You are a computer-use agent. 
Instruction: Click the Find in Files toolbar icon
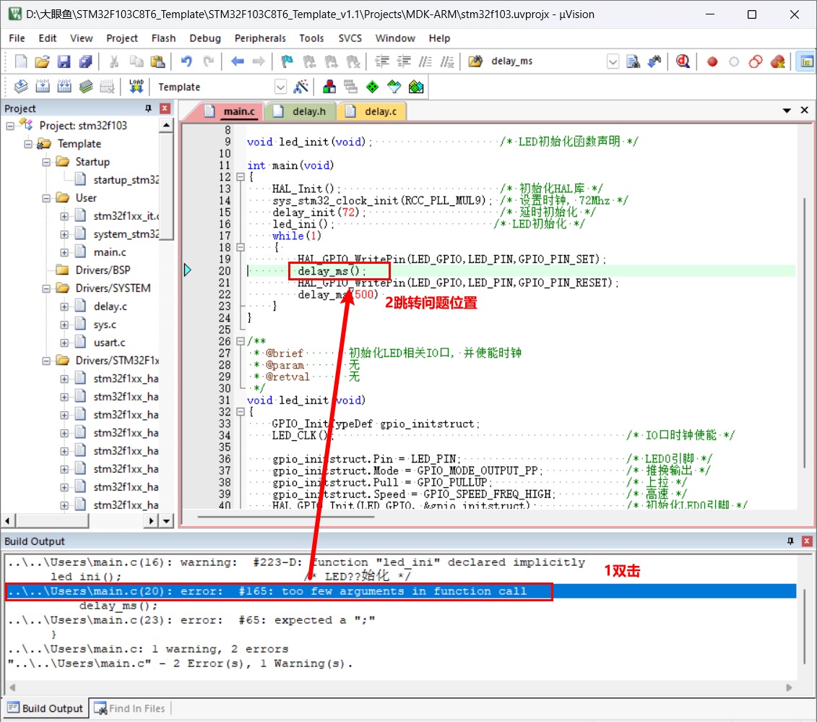(x=475, y=61)
